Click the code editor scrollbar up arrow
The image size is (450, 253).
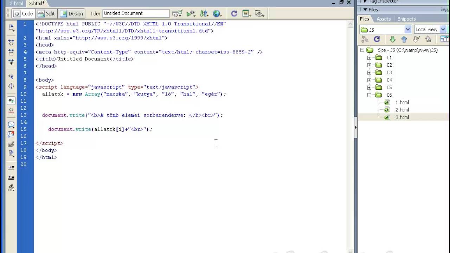pyautogui.click(x=350, y=24)
